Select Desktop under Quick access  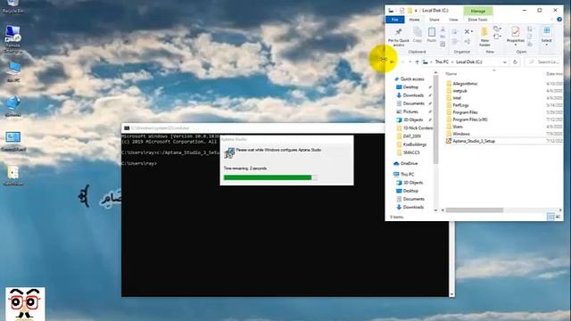pos(410,87)
